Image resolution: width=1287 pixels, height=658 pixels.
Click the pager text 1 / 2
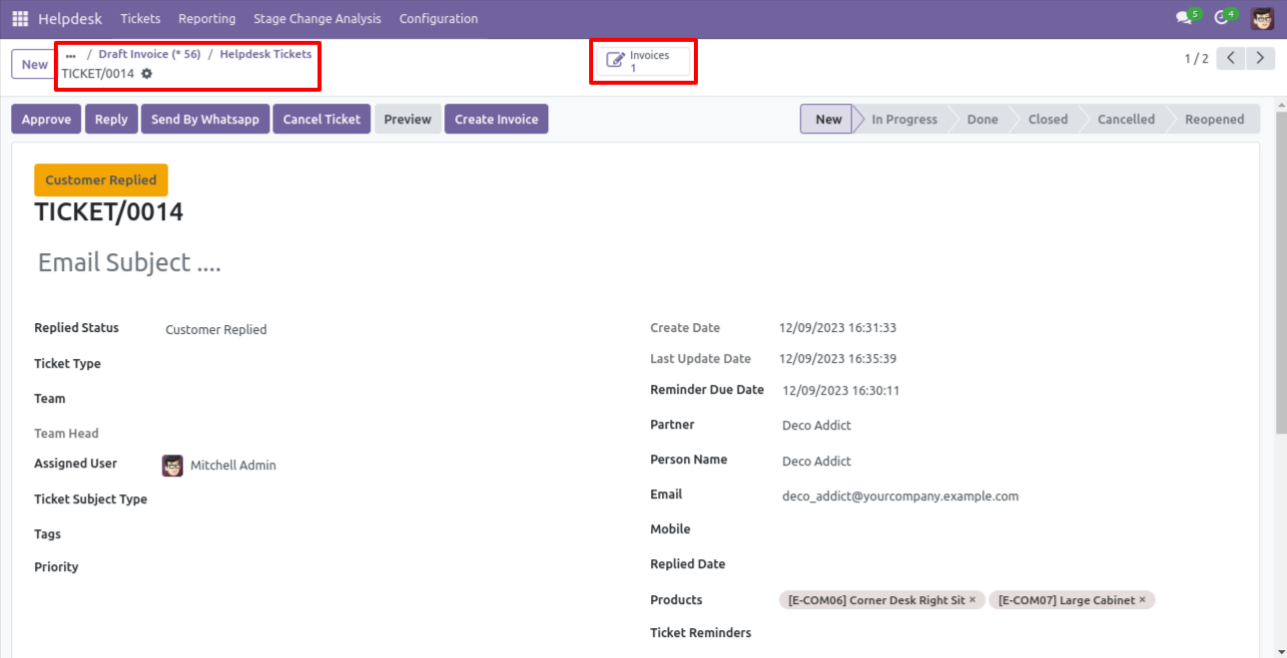1196,59
